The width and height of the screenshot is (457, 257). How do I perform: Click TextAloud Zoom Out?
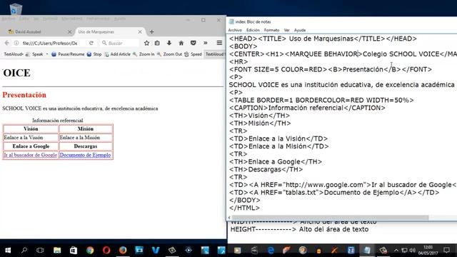click(169, 54)
